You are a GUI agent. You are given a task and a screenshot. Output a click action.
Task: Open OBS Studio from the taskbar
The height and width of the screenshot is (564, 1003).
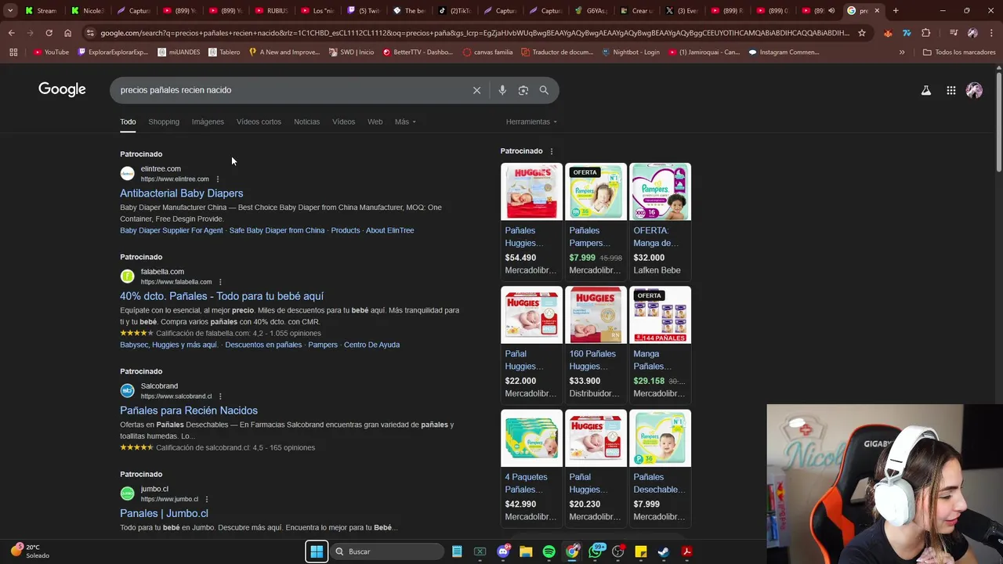pos(618,551)
